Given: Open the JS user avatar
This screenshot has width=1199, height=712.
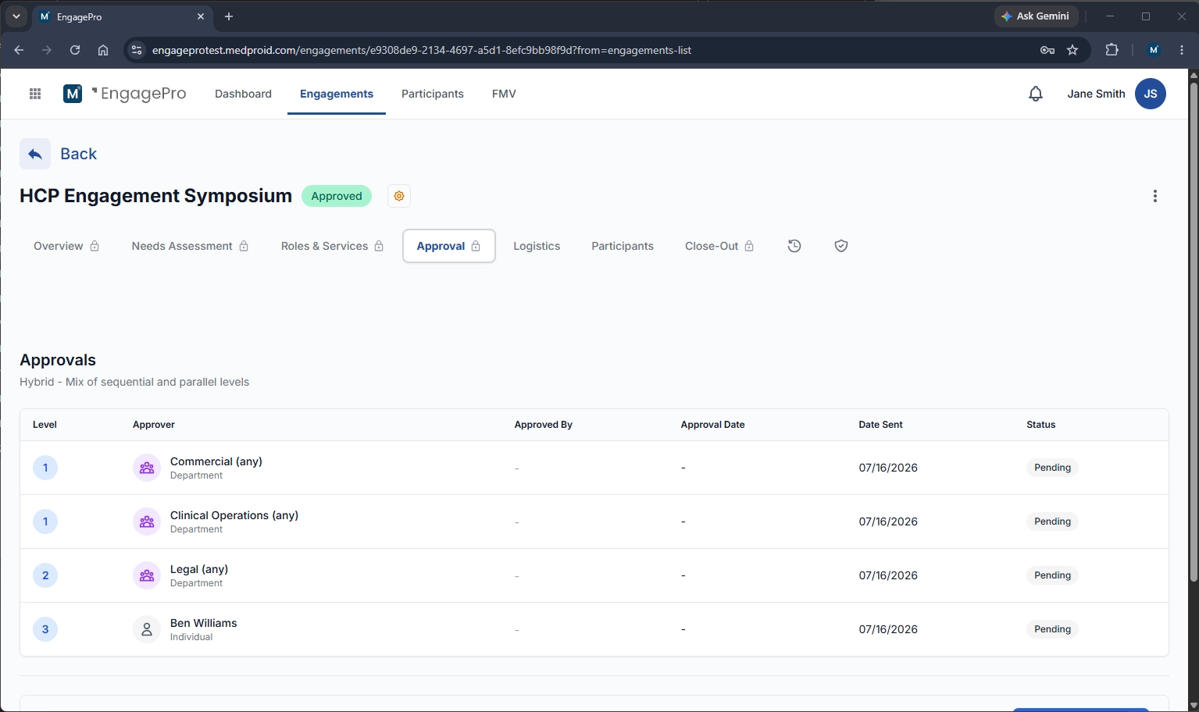Looking at the screenshot, I should (x=1151, y=94).
